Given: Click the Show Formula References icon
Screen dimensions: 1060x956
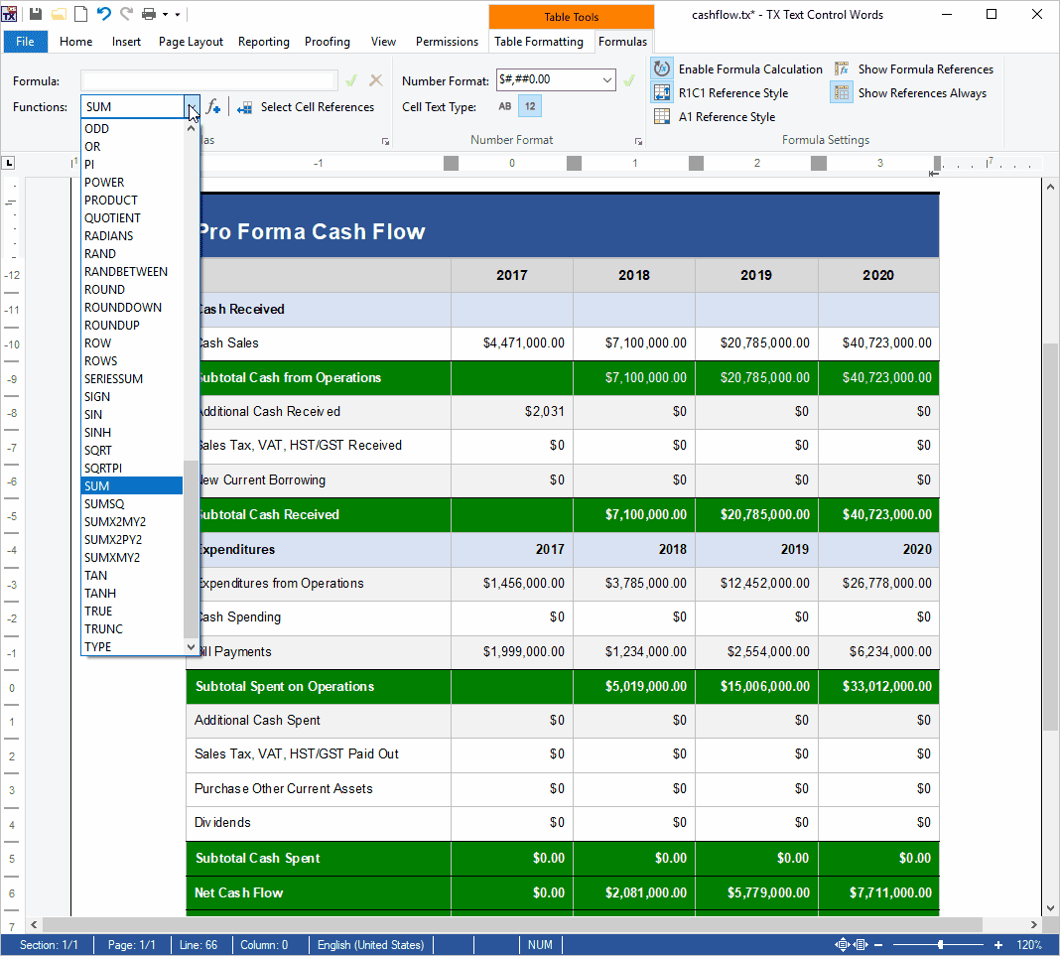Looking at the screenshot, I should pos(843,68).
